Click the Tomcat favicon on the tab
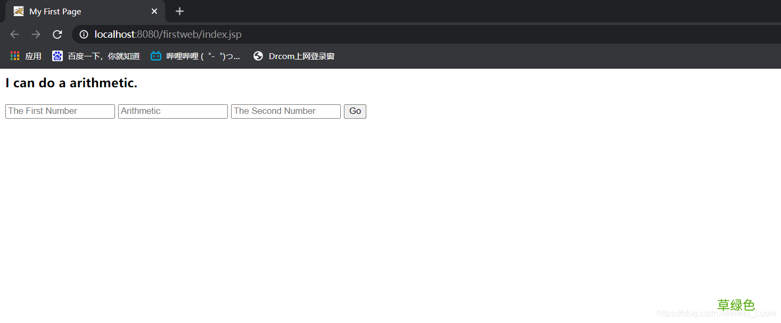Screen dimensions: 781x323 [x=19, y=11]
